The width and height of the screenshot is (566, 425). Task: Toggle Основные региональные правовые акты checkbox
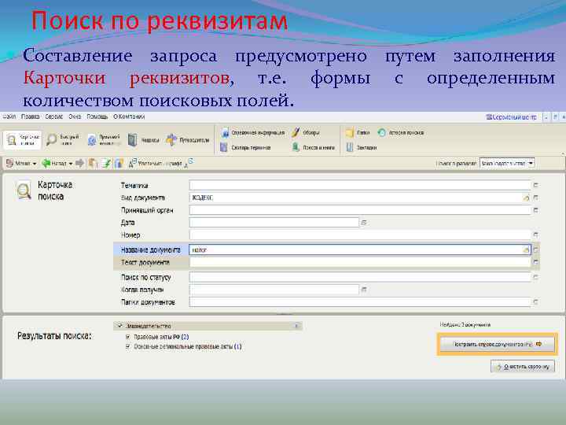point(128,346)
